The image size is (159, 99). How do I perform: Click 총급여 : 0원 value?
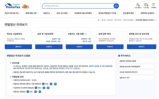56,39
